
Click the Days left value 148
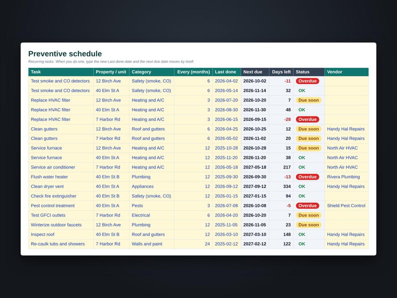(x=287, y=234)
